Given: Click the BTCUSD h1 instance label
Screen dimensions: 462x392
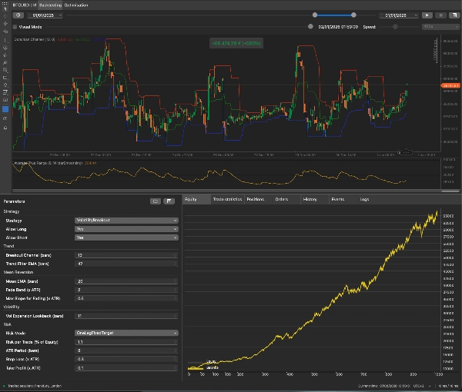Looking at the screenshot, I should coord(24,5).
